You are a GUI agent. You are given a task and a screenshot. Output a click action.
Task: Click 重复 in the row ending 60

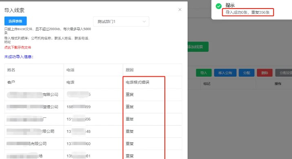(x=130, y=144)
